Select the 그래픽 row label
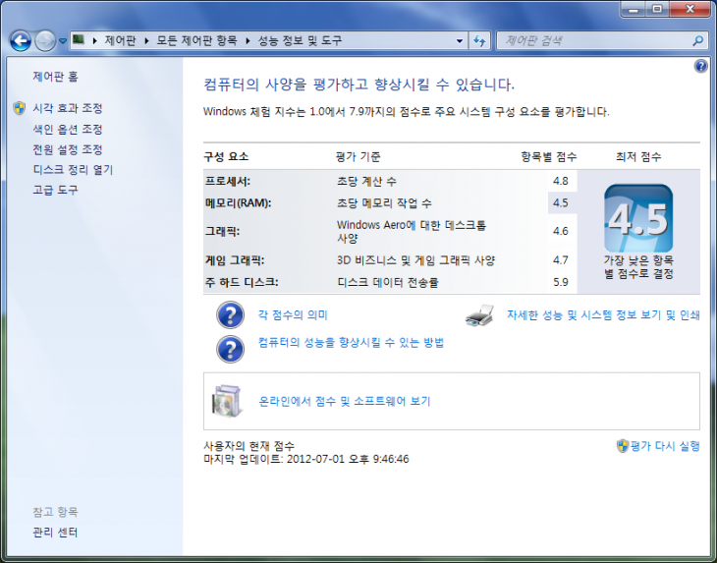This screenshot has height=563, width=717. [x=222, y=232]
